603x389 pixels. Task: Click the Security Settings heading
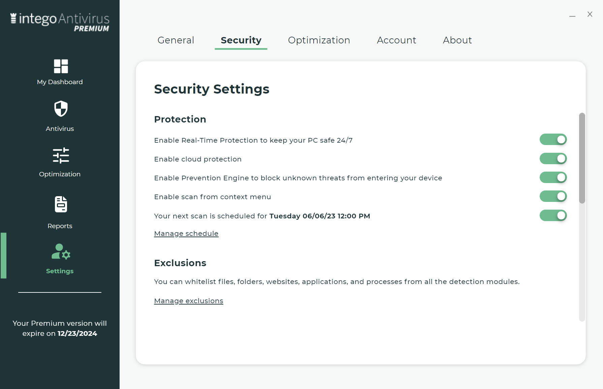point(212,89)
